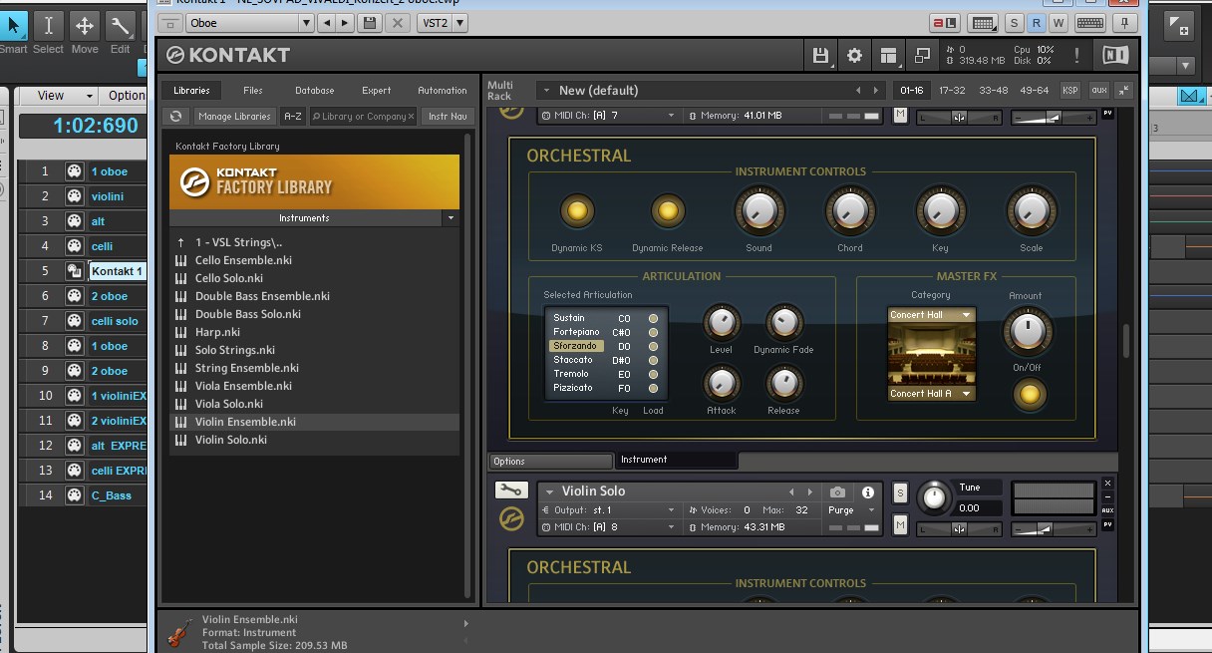The image size is (1212, 653).
Task: Refresh libraries with the reload icon
Action: 176,117
